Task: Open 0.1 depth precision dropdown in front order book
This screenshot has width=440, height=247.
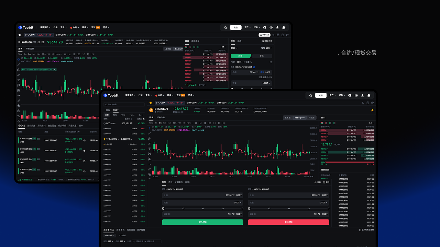Action: pyautogui.click(x=371, y=123)
